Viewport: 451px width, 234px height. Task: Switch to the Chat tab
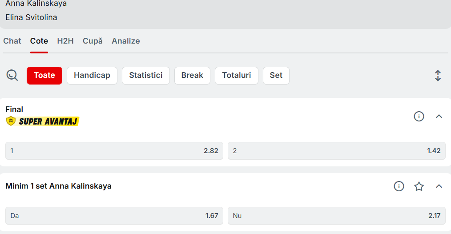tap(12, 41)
